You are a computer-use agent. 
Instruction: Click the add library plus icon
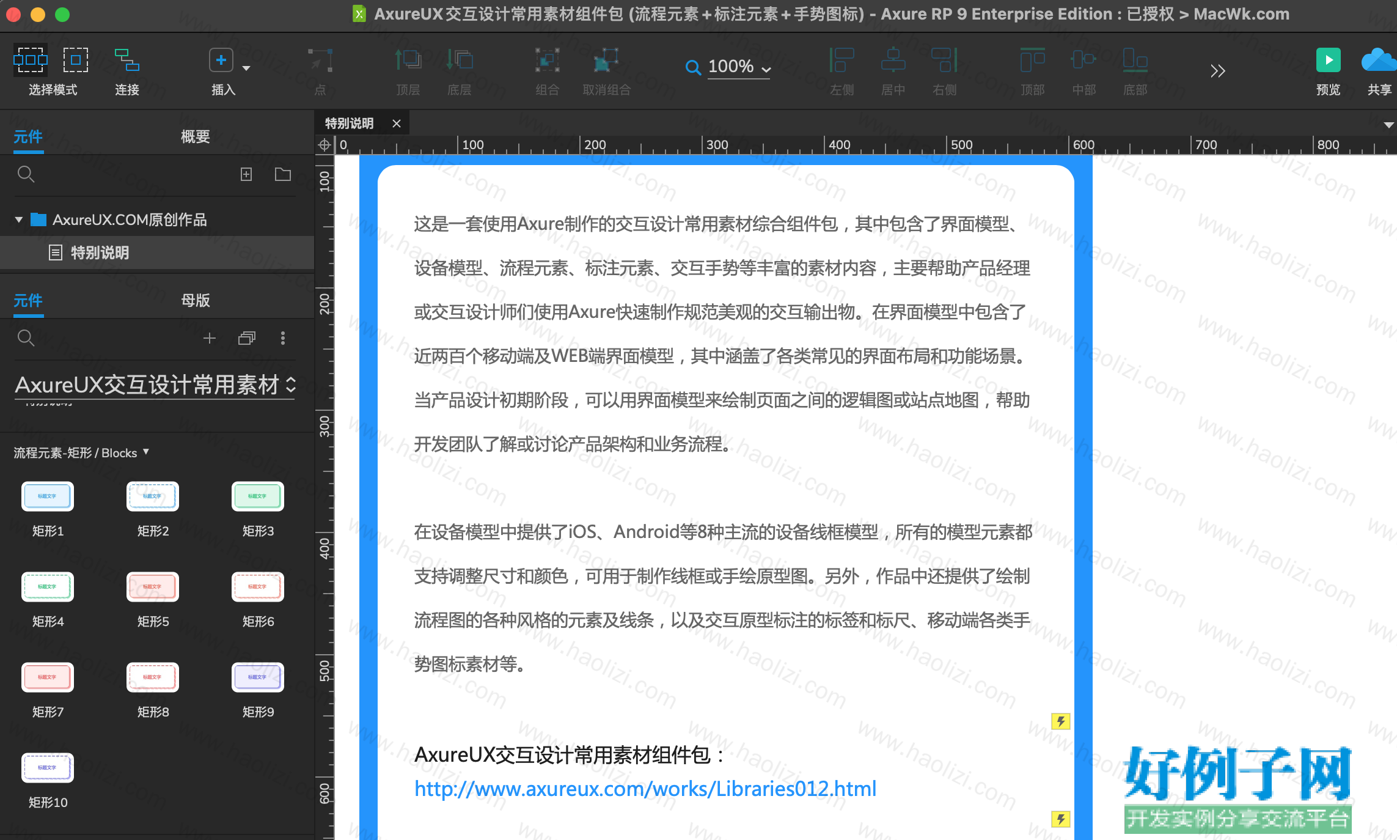pos(210,337)
